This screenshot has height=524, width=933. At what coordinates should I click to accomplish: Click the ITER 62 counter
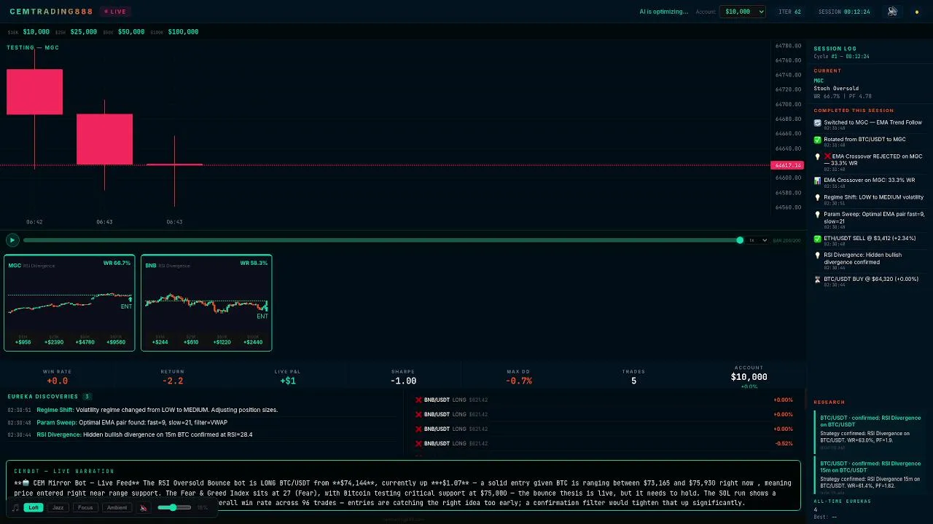coord(789,12)
